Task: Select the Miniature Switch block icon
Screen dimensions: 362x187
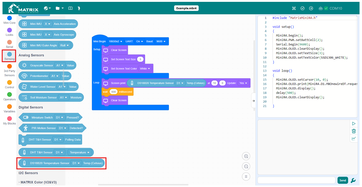Action: click(x=26, y=118)
